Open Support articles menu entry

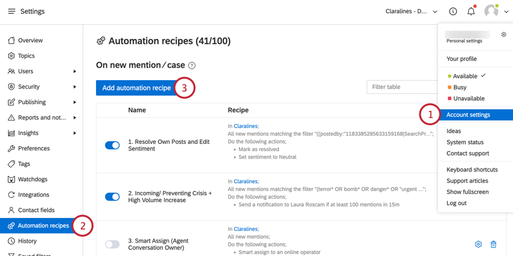(x=467, y=181)
